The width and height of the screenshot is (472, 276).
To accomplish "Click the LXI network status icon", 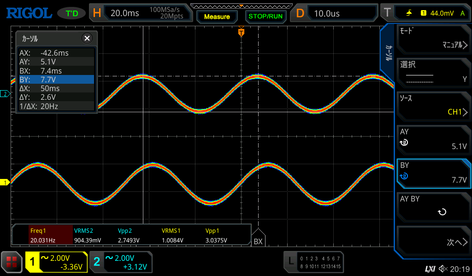I will tap(430, 269).
